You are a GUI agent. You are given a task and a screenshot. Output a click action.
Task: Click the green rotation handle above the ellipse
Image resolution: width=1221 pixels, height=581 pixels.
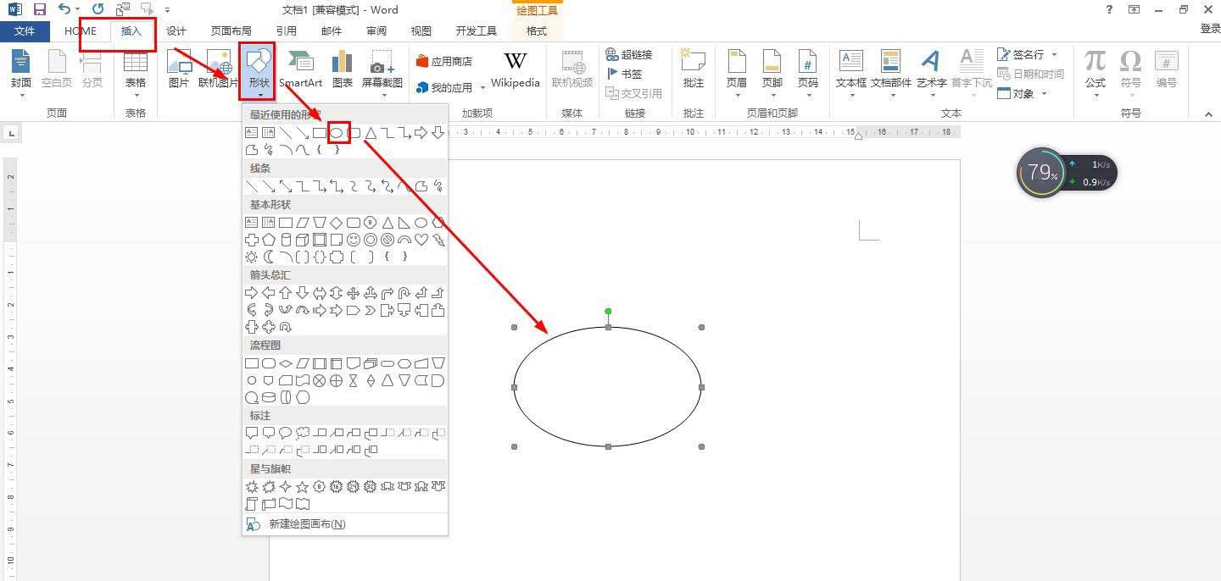[608, 312]
